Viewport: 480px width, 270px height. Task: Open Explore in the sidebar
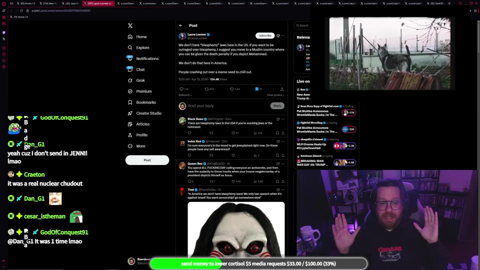tap(138, 48)
